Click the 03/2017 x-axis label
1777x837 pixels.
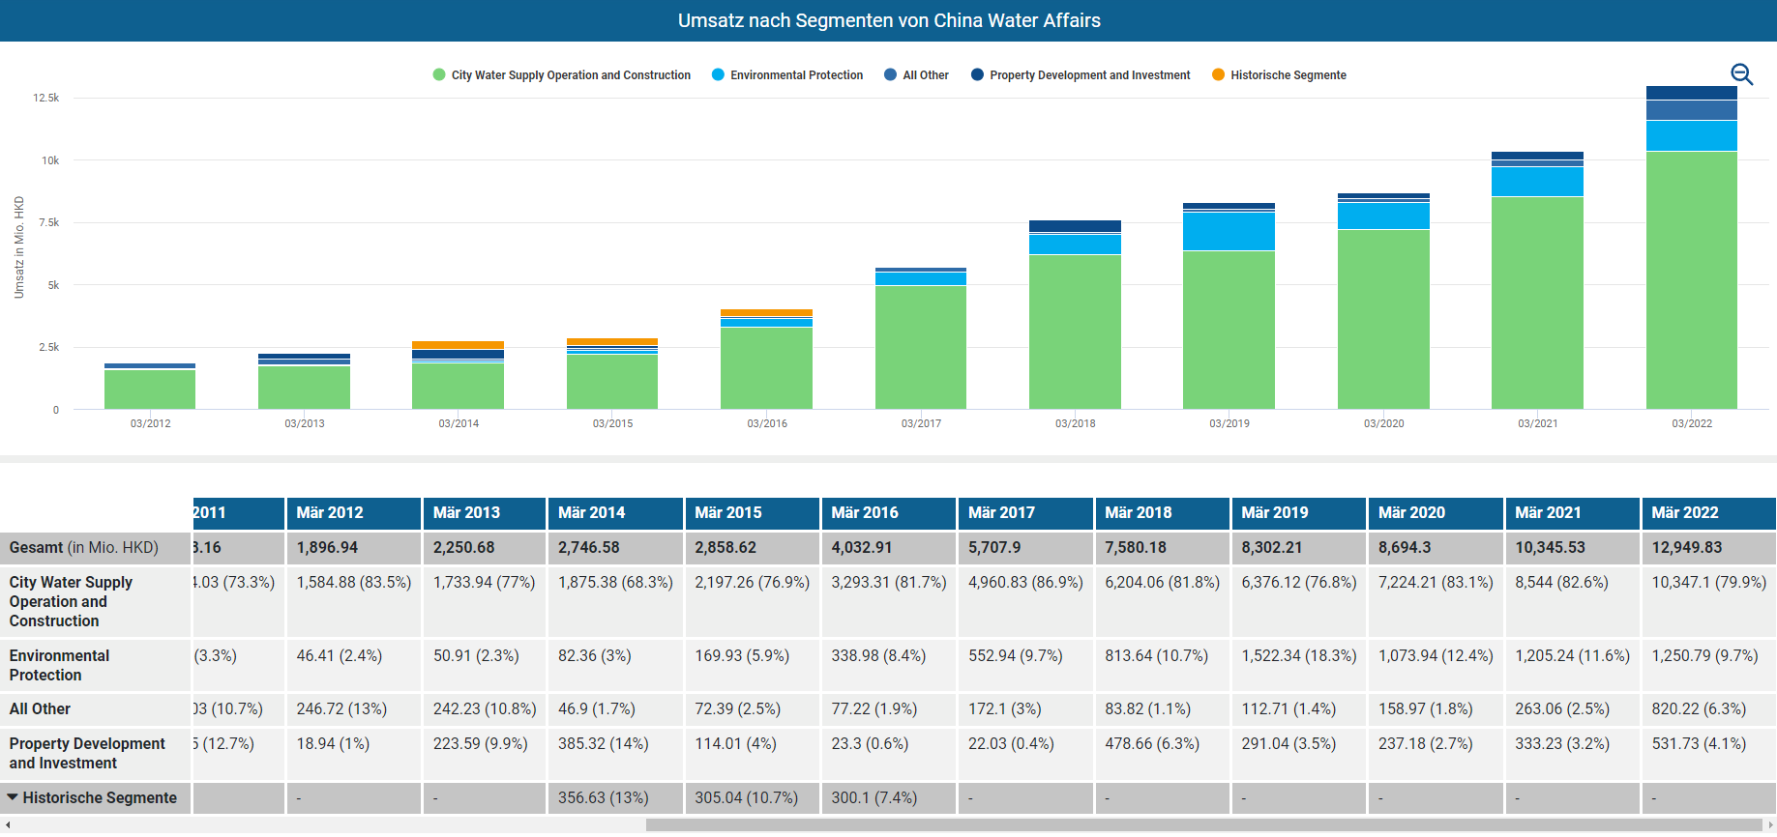921,423
